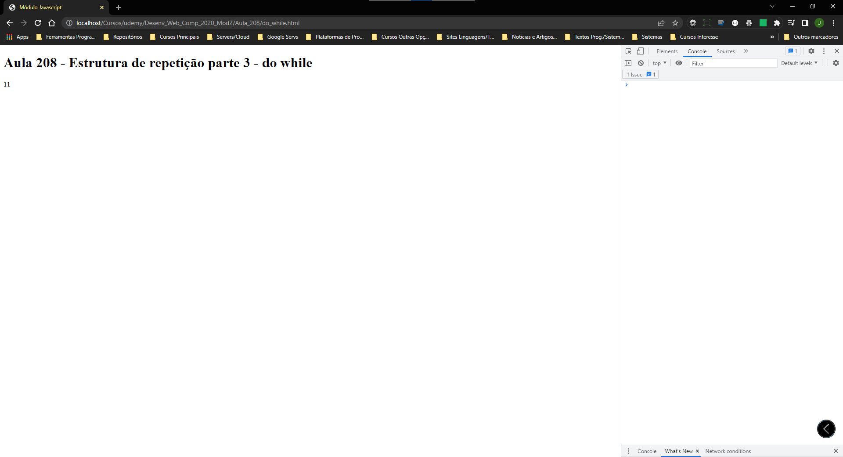Image resolution: width=843 pixels, height=457 pixels.
Task: Click the green square extension icon
Action: [763, 23]
